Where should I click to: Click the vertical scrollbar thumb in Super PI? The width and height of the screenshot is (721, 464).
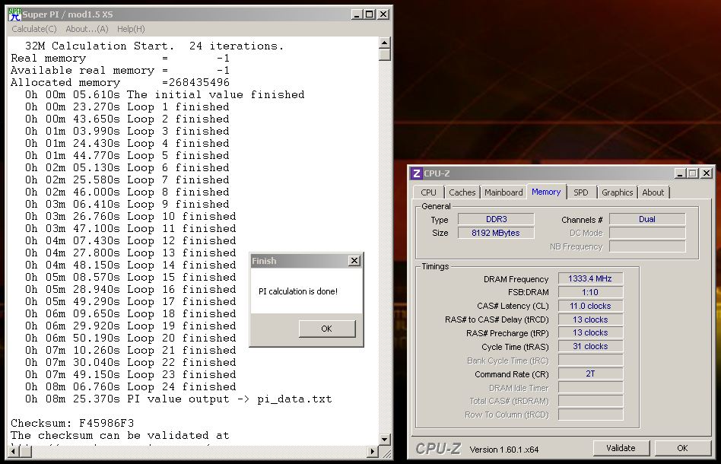(x=385, y=55)
